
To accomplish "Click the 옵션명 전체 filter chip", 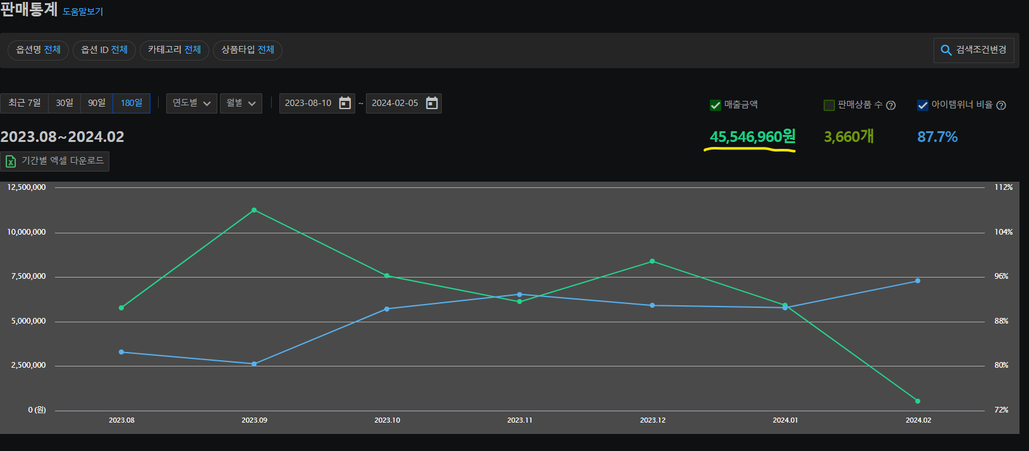I will tap(38, 50).
